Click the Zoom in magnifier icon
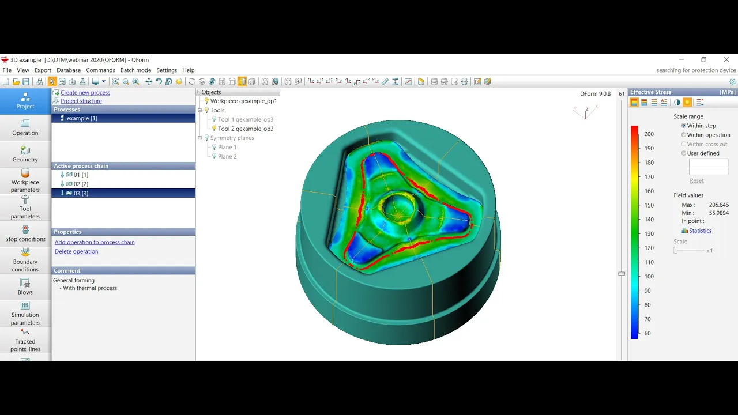The image size is (738, 415). pos(115,82)
